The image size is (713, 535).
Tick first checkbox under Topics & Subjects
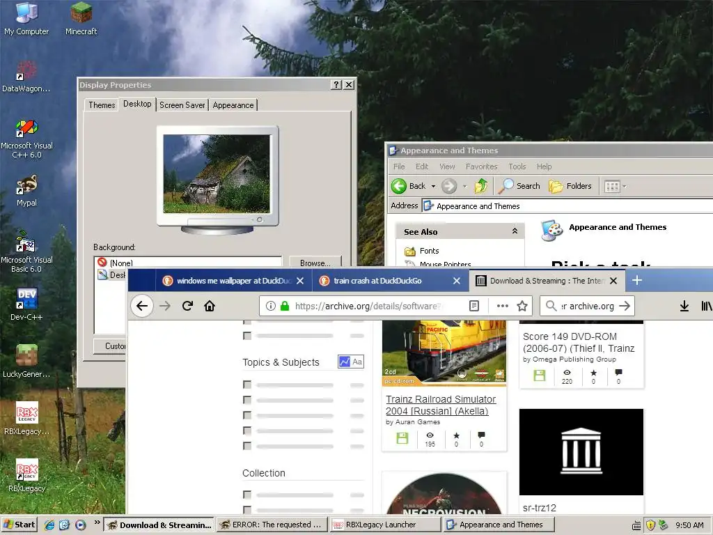click(247, 385)
